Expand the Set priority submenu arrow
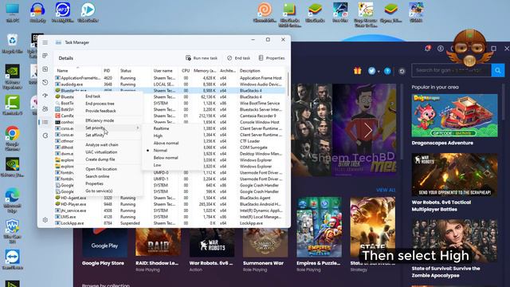Viewport: 510px width, 287px height. point(138,128)
